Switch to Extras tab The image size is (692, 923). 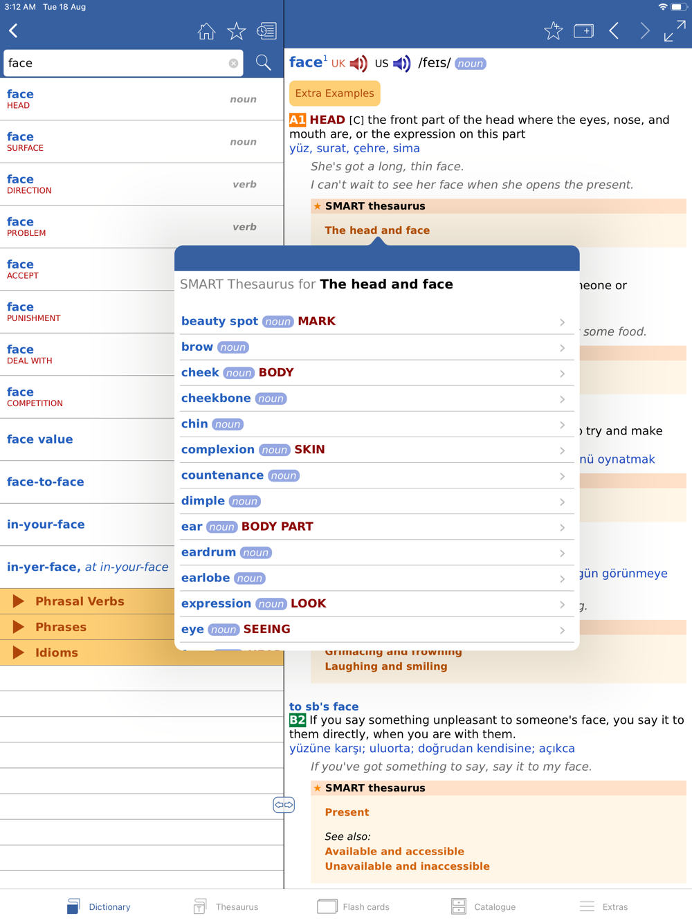coord(603,906)
